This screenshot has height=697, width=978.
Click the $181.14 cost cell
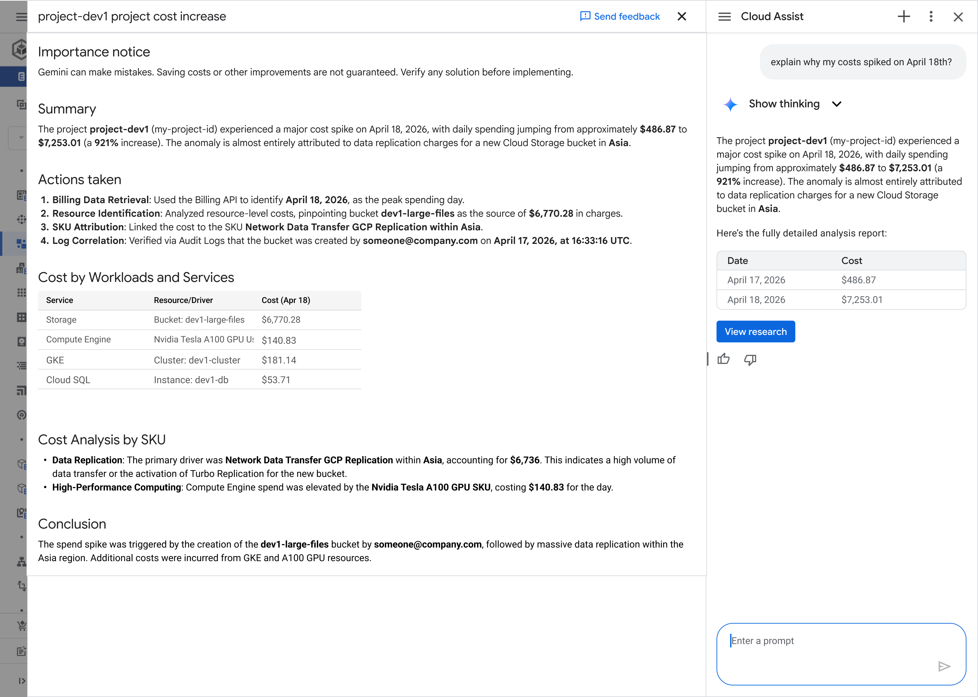click(x=279, y=360)
